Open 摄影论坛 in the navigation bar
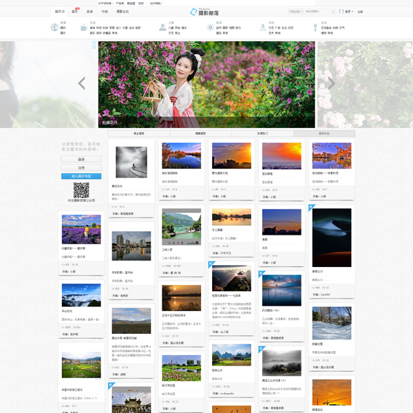413x413 pixels. click(x=123, y=12)
